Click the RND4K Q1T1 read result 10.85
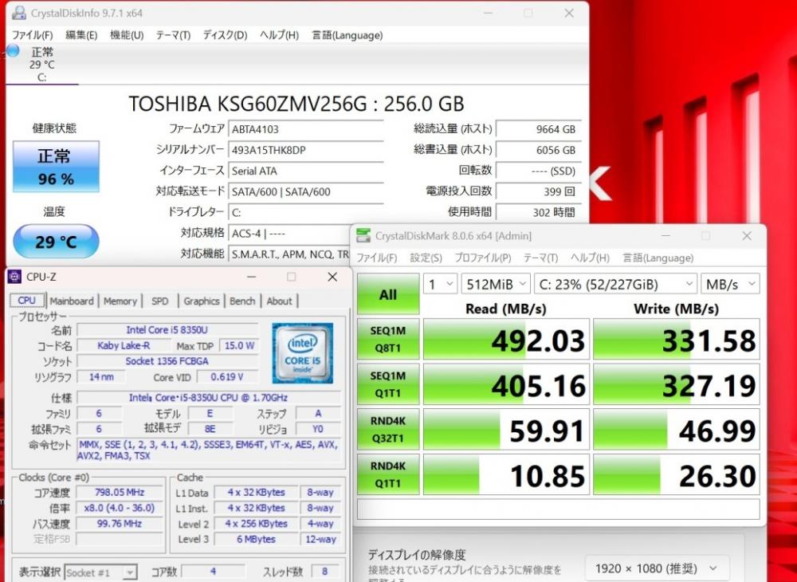 (x=506, y=474)
